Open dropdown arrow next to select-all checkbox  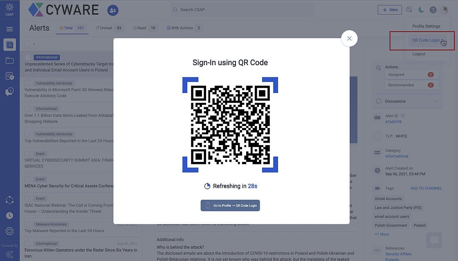coord(34,44)
